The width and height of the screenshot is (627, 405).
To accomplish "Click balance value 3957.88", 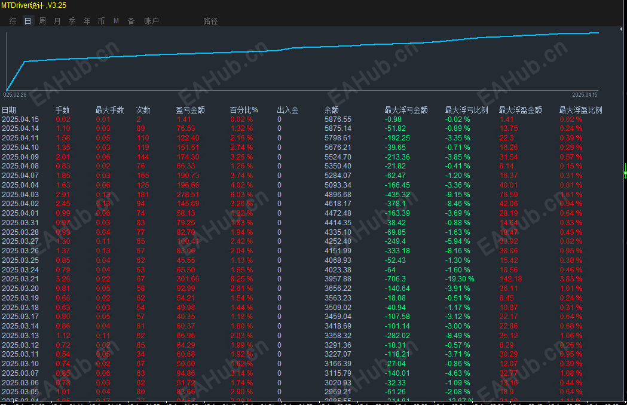I will click(x=338, y=279).
